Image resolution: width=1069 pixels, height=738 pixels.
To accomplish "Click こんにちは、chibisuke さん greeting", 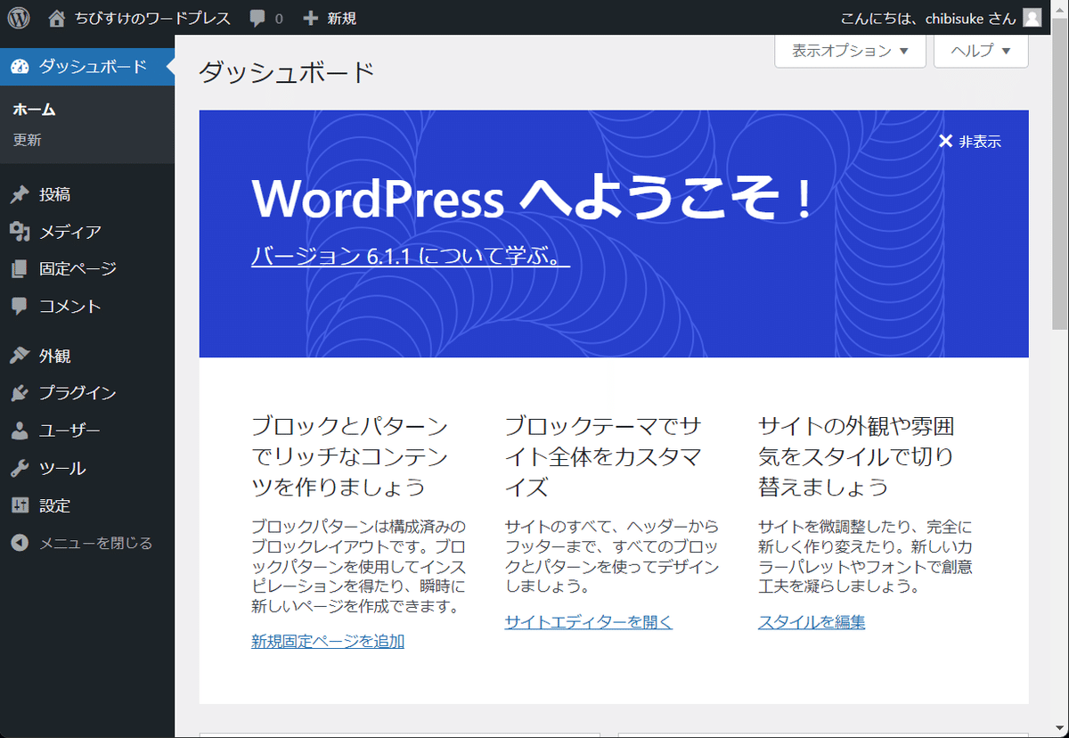I will (928, 18).
